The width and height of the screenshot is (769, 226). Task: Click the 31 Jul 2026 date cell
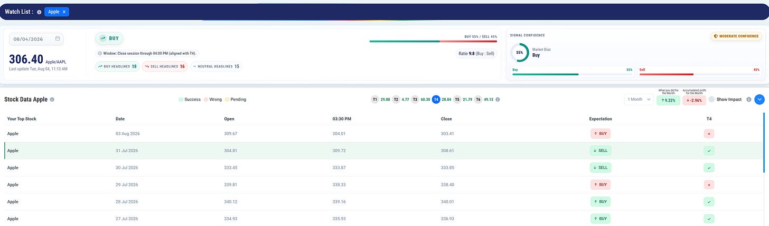tap(127, 151)
